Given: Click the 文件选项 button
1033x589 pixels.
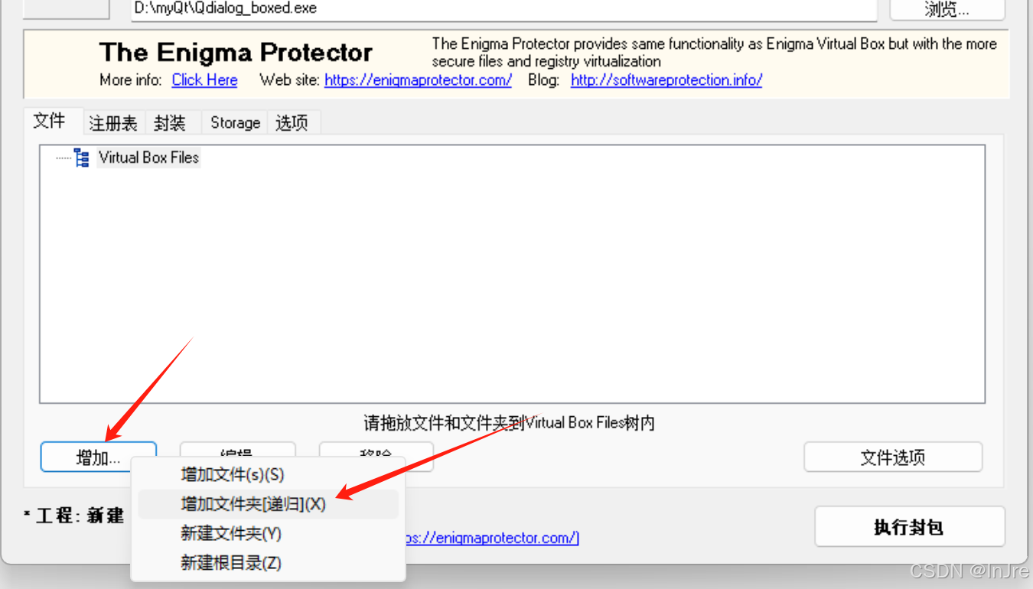Looking at the screenshot, I should [893, 457].
